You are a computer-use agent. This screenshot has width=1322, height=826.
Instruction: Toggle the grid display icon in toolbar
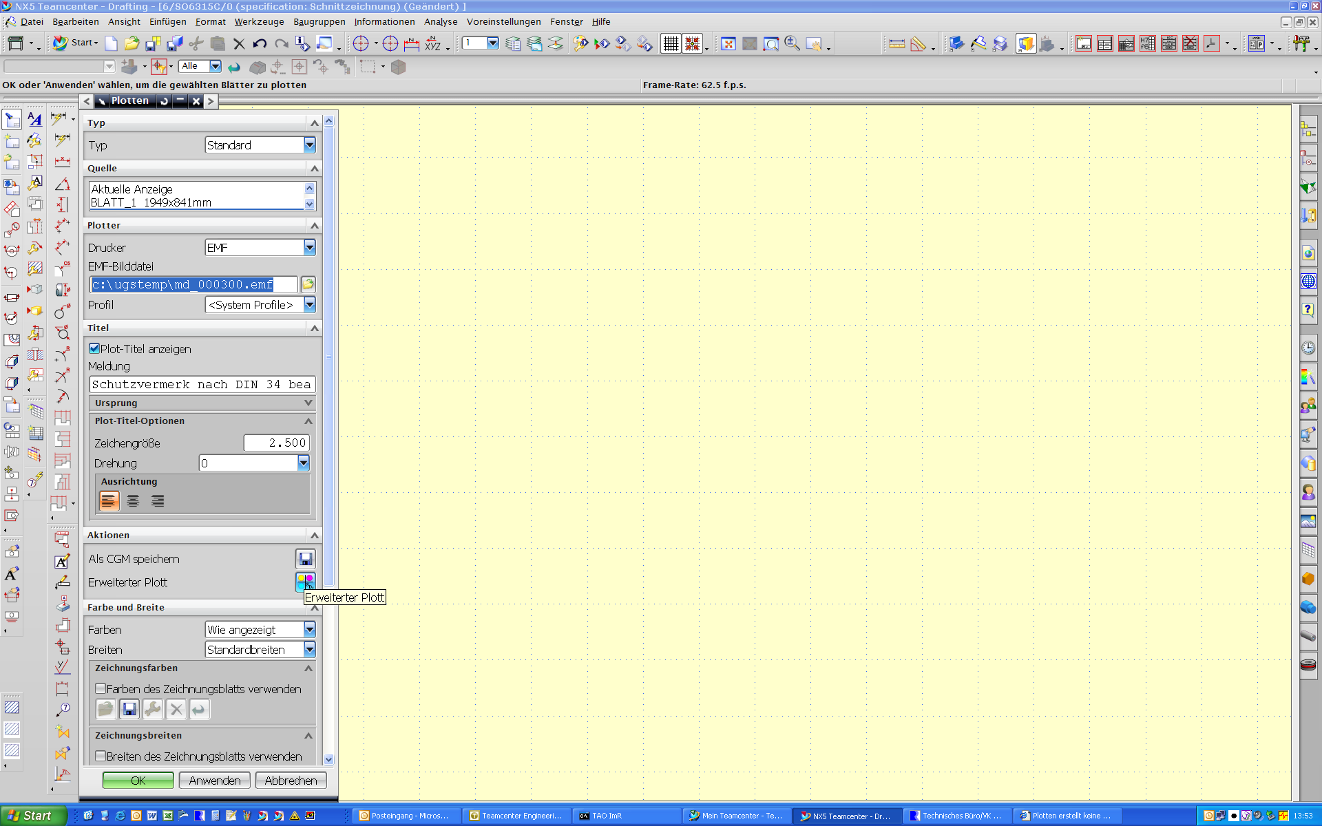point(671,43)
